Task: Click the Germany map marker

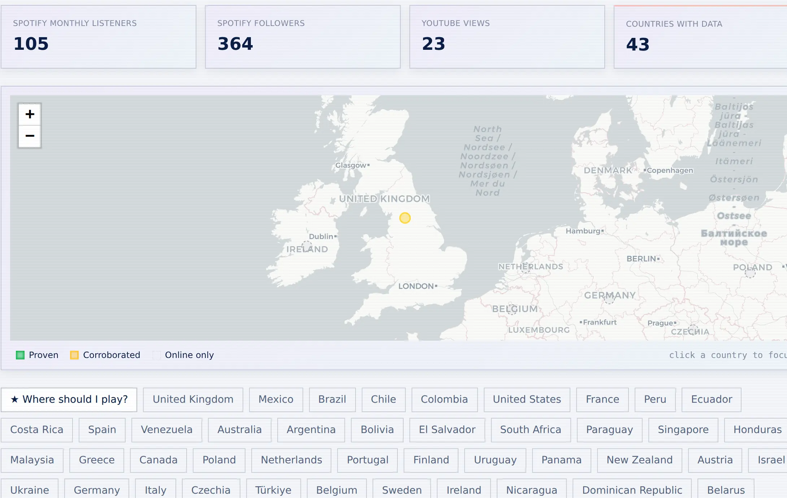Action: 609,298
